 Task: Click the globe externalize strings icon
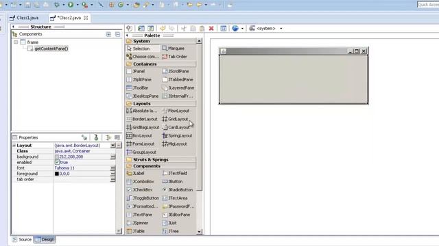235,28
